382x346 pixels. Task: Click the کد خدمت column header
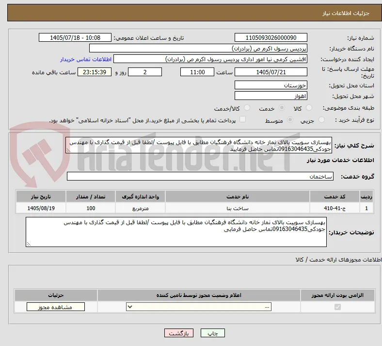pos(335,197)
